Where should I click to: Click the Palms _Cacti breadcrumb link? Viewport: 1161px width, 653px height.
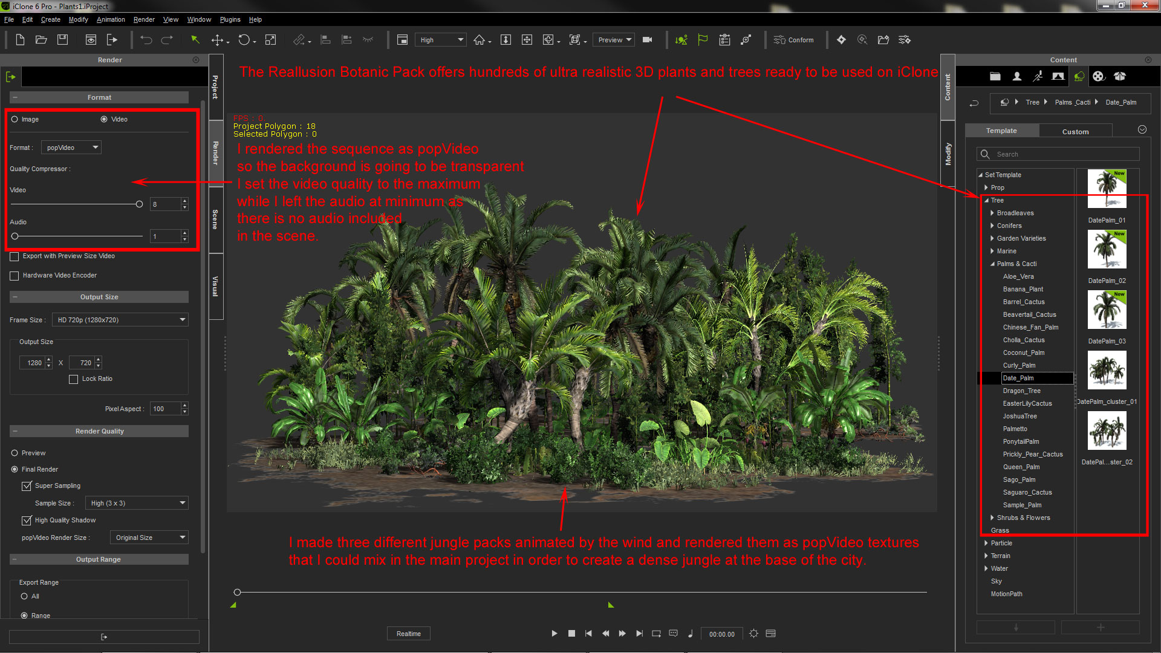[1073, 102]
